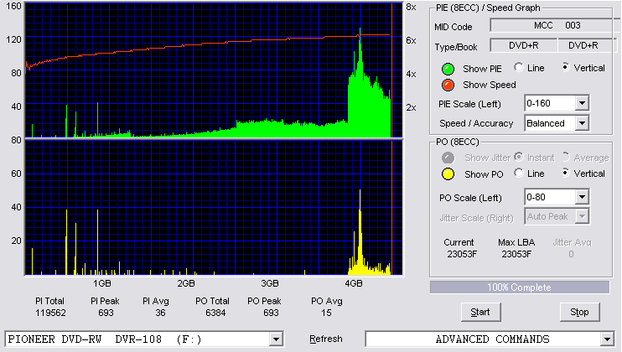Click the PI Total value 119562
Screen dimensions: 622x352
tap(50, 313)
